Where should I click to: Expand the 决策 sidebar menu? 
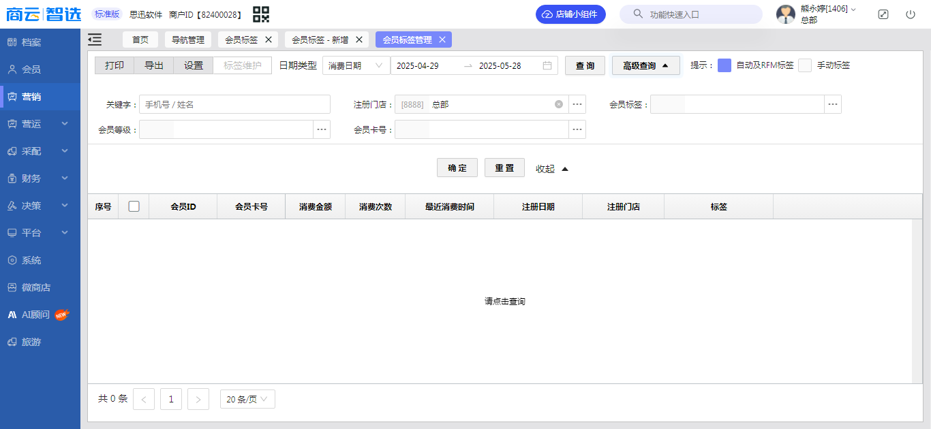coord(40,206)
